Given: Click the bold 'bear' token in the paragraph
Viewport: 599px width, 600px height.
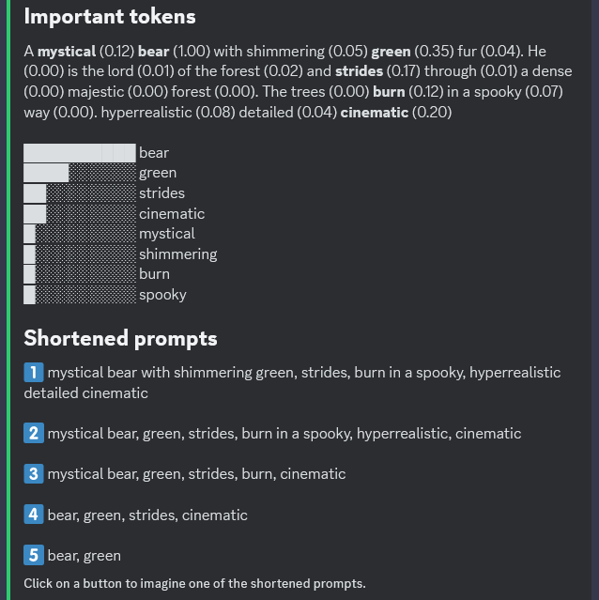Looking at the screenshot, I should pyautogui.click(x=153, y=52).
